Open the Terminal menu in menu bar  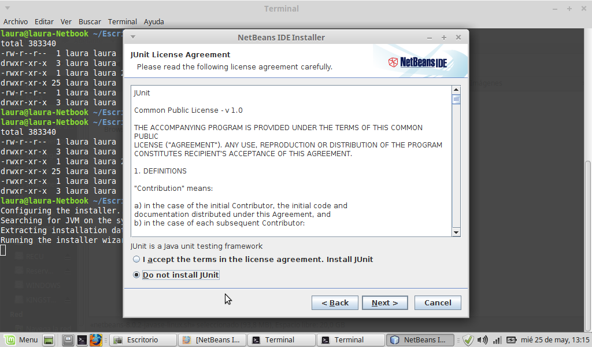pos(123,22)
